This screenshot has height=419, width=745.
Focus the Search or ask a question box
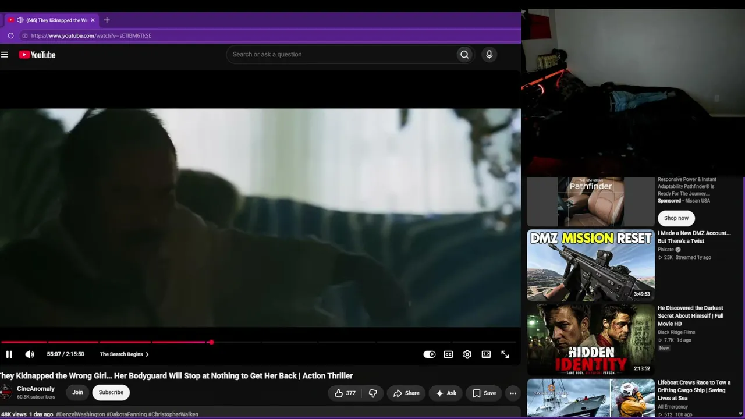coord(341,55)
